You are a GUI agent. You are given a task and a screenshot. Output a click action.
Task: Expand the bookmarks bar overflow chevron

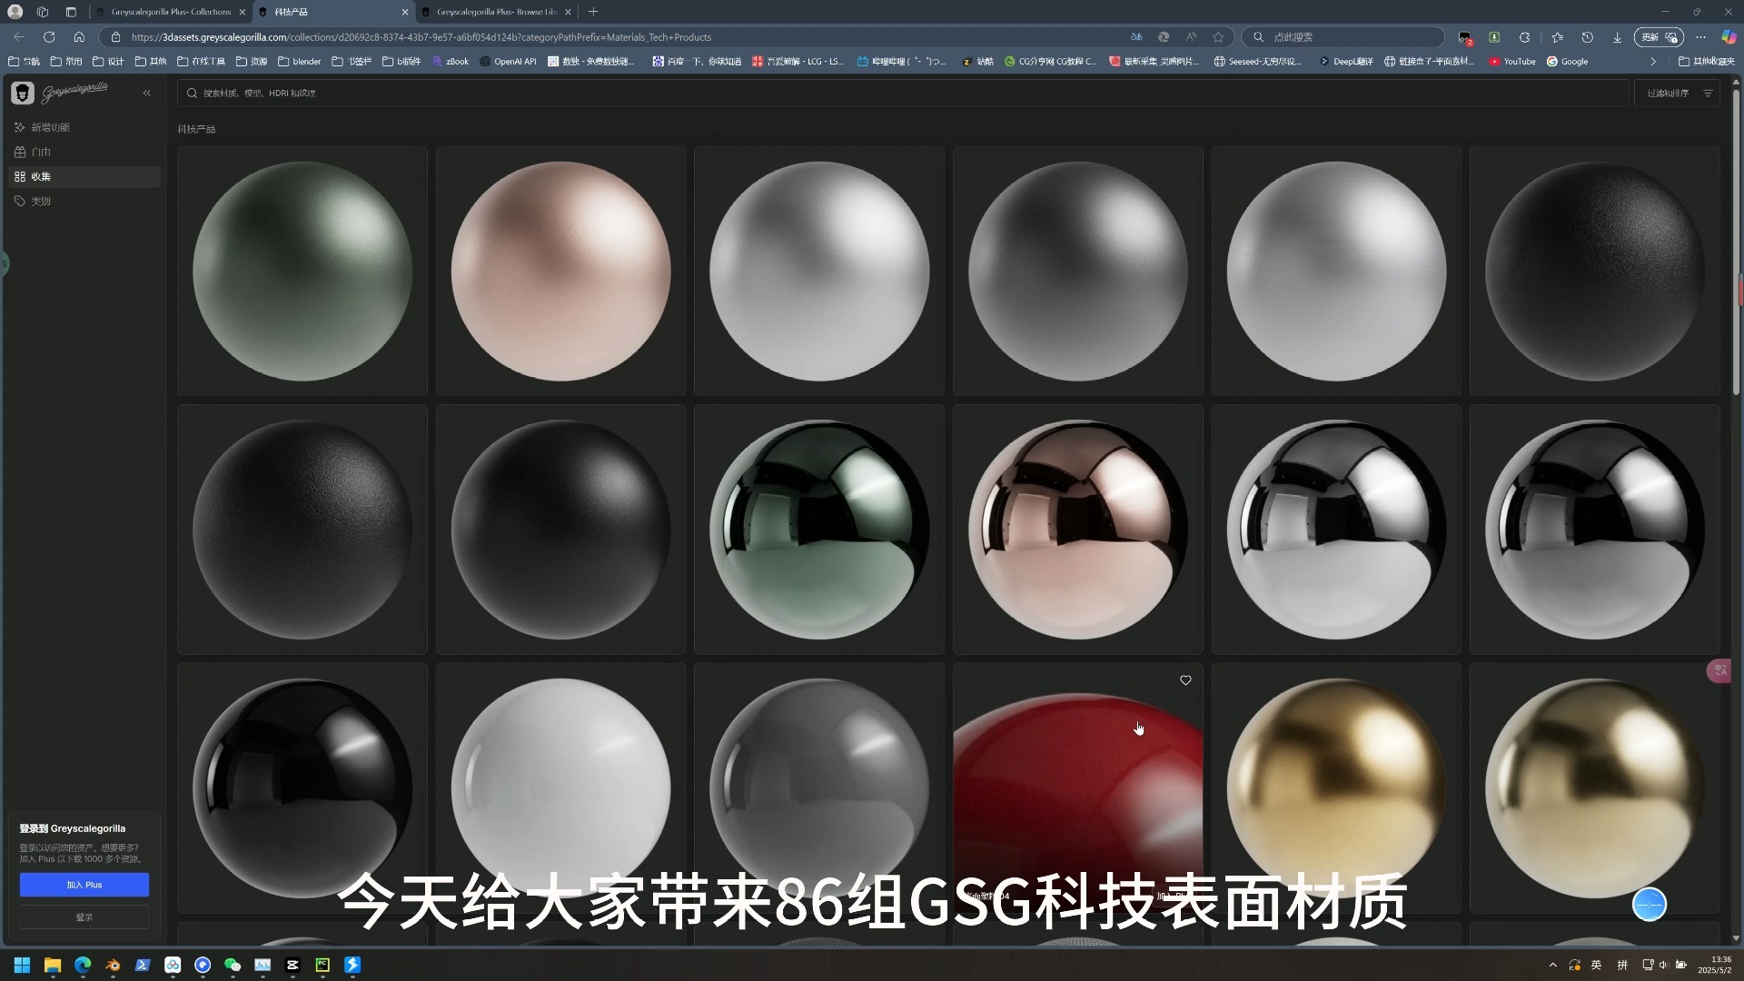[1653, 62]
